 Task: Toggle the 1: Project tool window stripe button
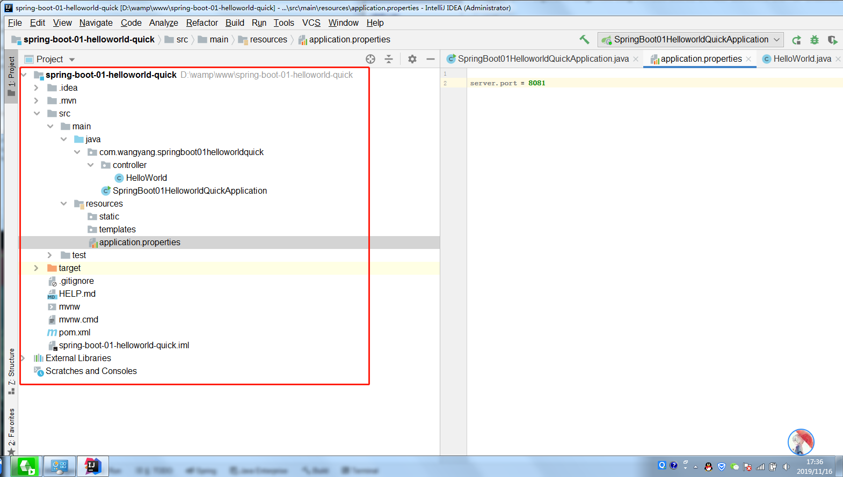tap(11, 76)
